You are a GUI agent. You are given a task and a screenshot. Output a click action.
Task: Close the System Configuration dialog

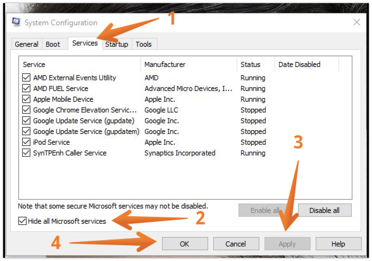point(356,22)
